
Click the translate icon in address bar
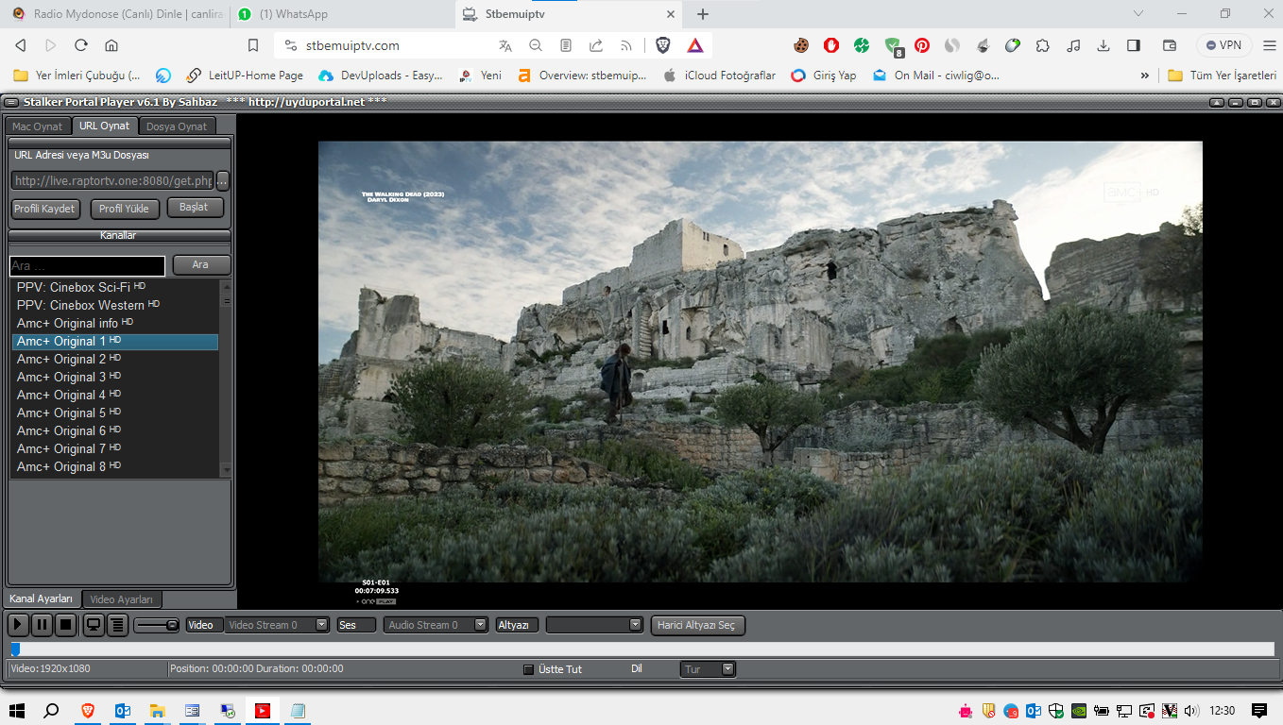(x=505, y=45)
